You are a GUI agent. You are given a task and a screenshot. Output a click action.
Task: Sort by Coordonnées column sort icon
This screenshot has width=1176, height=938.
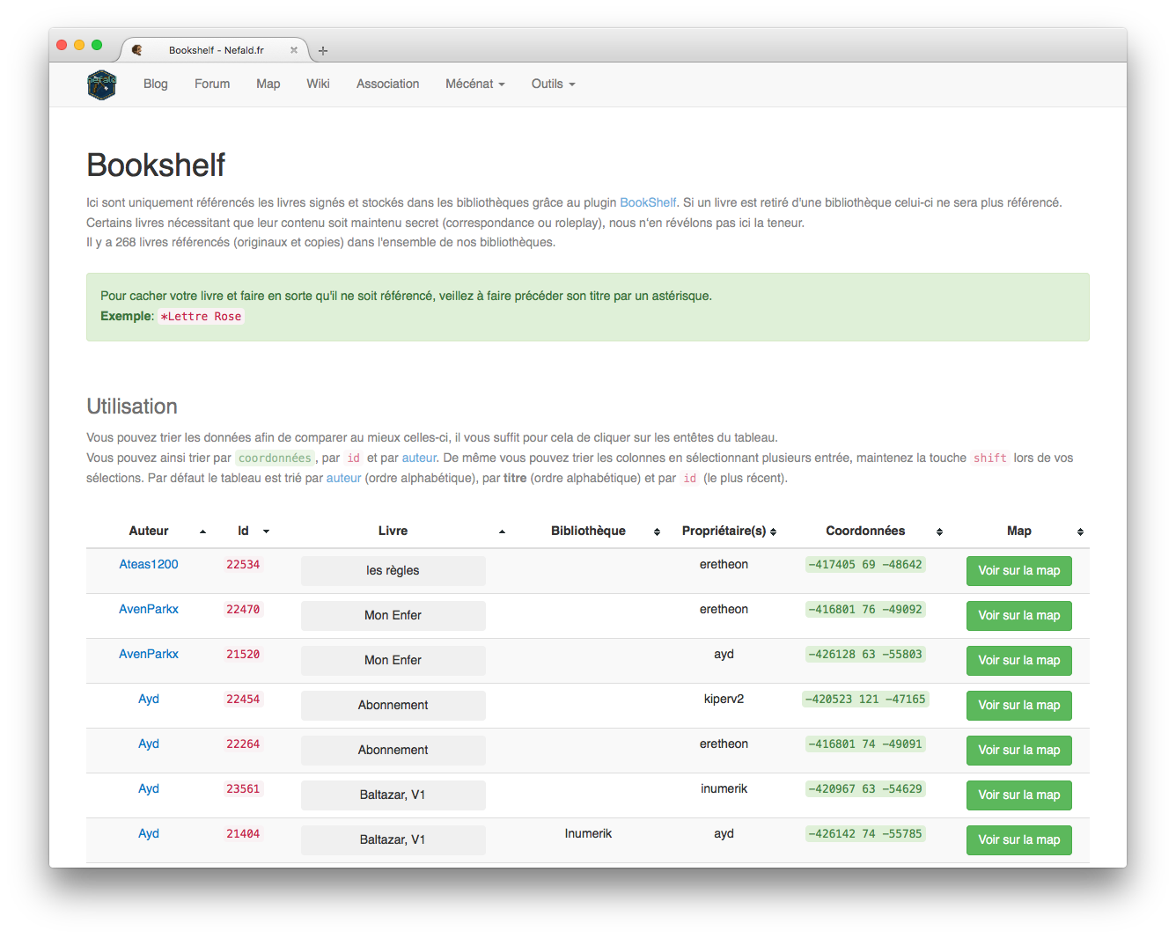pos(939,531)
